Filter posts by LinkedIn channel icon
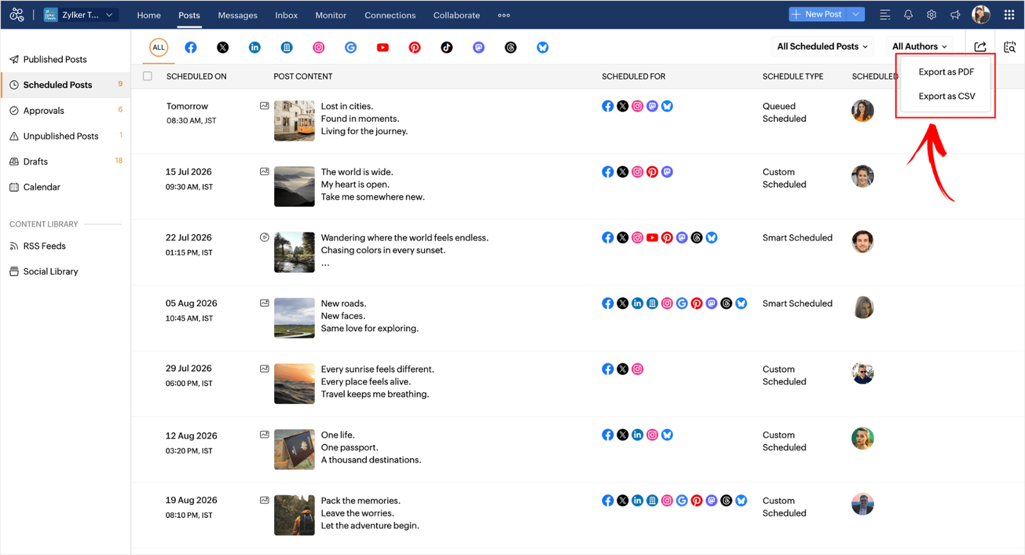The image size is (1025, 555). (255, 47)
